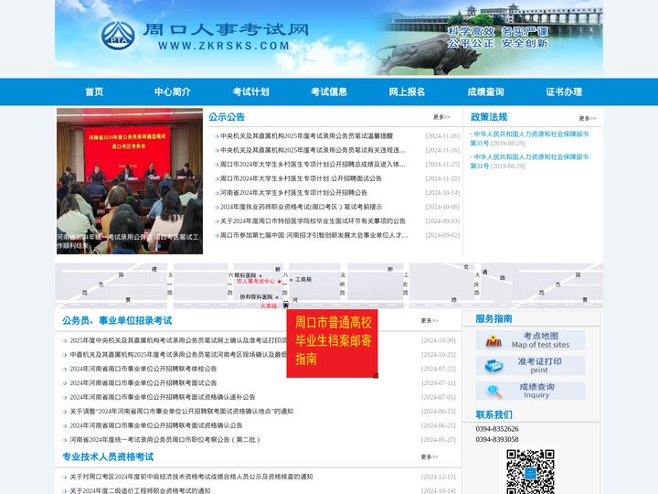The height and width of the screenshot is (494, 658).
Task: Click the slideshow caption 河南省2024年统一考试录用公务员
Action: 128,242
